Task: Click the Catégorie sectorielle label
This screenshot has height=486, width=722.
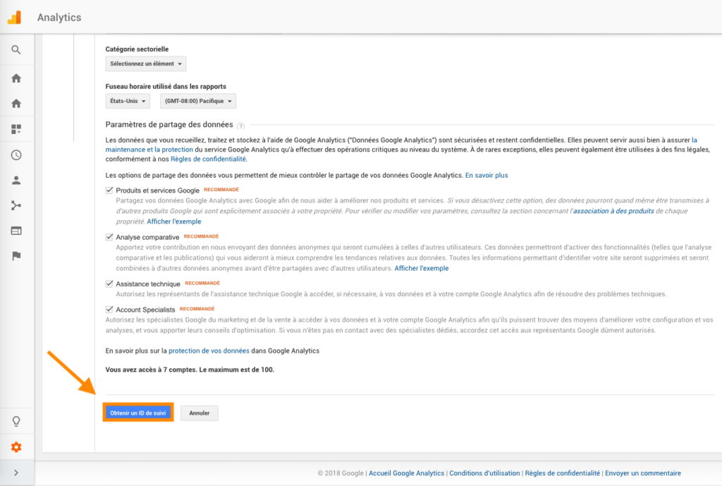Action: (x=137, y=49)
